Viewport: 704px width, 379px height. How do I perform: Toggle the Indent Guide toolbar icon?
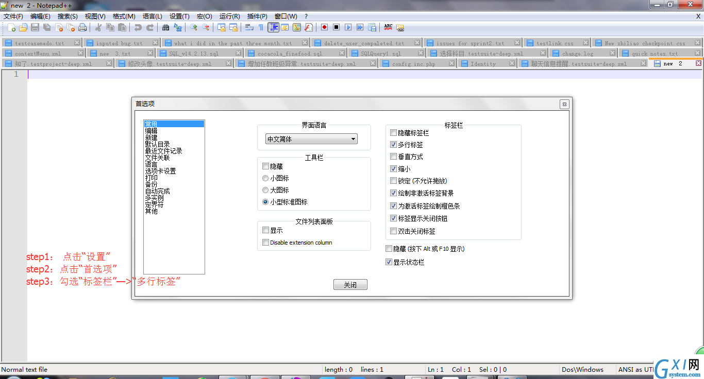(x=273, y=27)
